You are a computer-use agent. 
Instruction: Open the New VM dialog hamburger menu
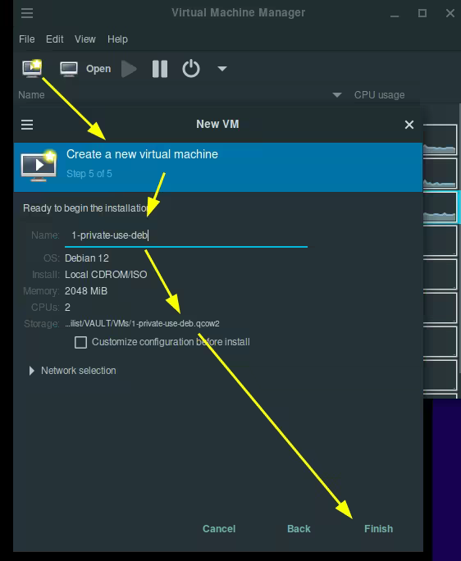pos(27,125)
